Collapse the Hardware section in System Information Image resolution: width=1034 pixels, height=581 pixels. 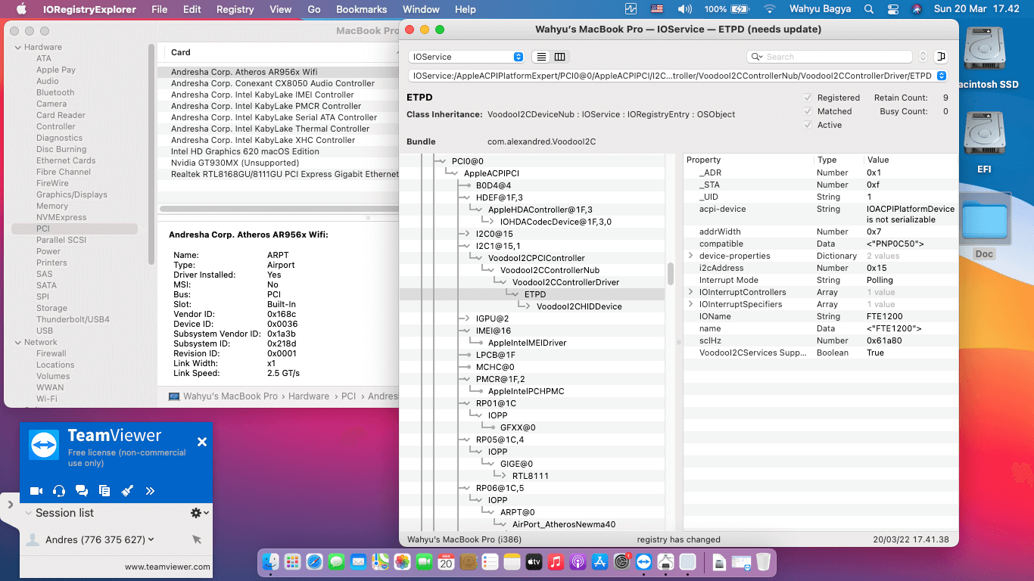point(17,47)
